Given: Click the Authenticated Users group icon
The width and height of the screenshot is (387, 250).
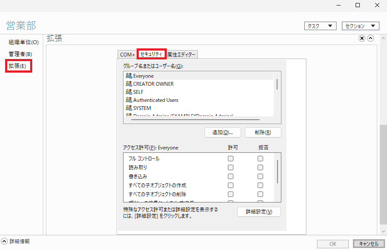Looking at the screenshot, I should [129, 100].
